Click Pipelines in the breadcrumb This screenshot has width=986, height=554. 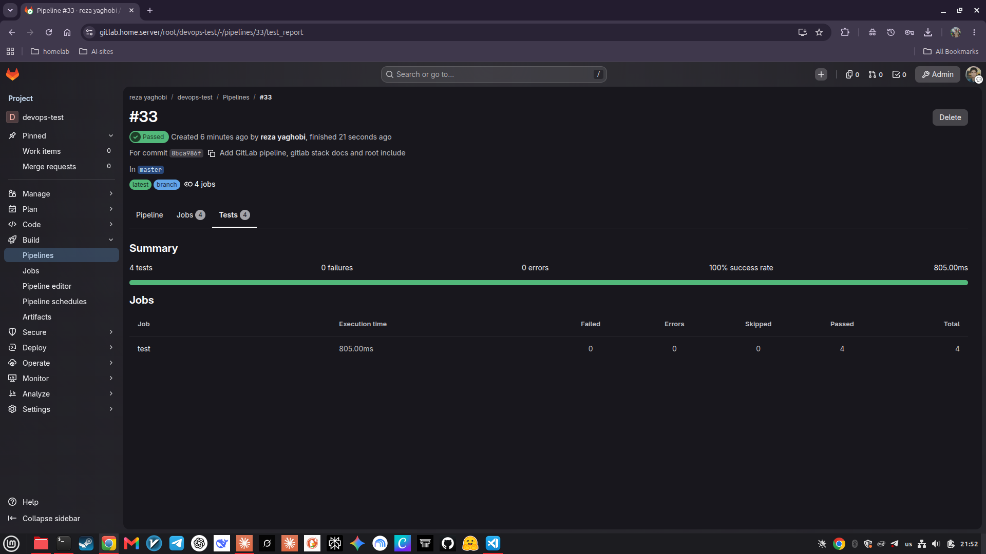[236, 97]
